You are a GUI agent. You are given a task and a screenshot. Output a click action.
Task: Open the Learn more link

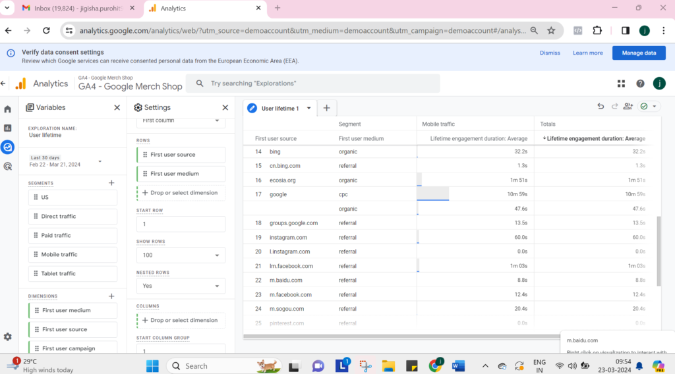pyautogui.click(x=587, y=53)
